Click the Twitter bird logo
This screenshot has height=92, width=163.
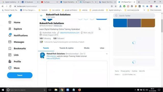(x=10, y=16)
